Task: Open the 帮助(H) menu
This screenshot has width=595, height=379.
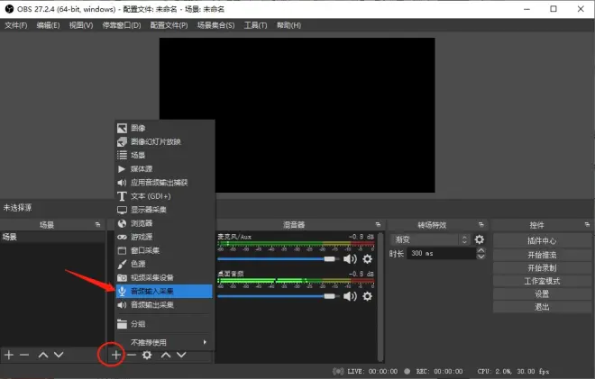Action: click(x=288, y=25)
